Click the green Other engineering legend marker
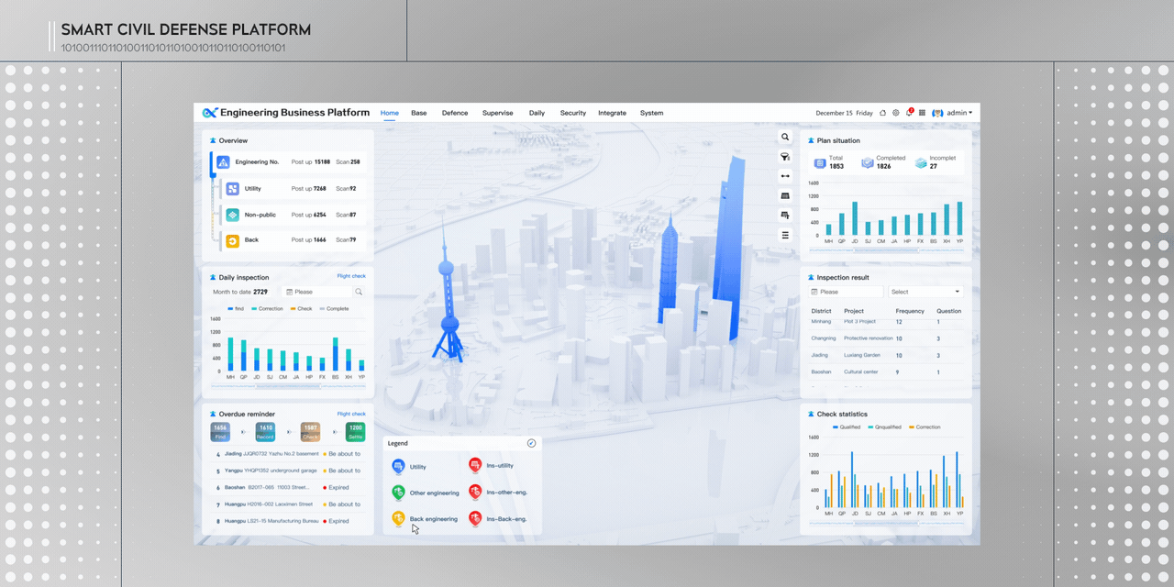Screen dimensions: 1174x587 (398, 493)
